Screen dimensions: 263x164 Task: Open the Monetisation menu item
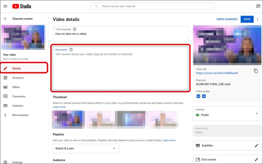tap(24, 115)
